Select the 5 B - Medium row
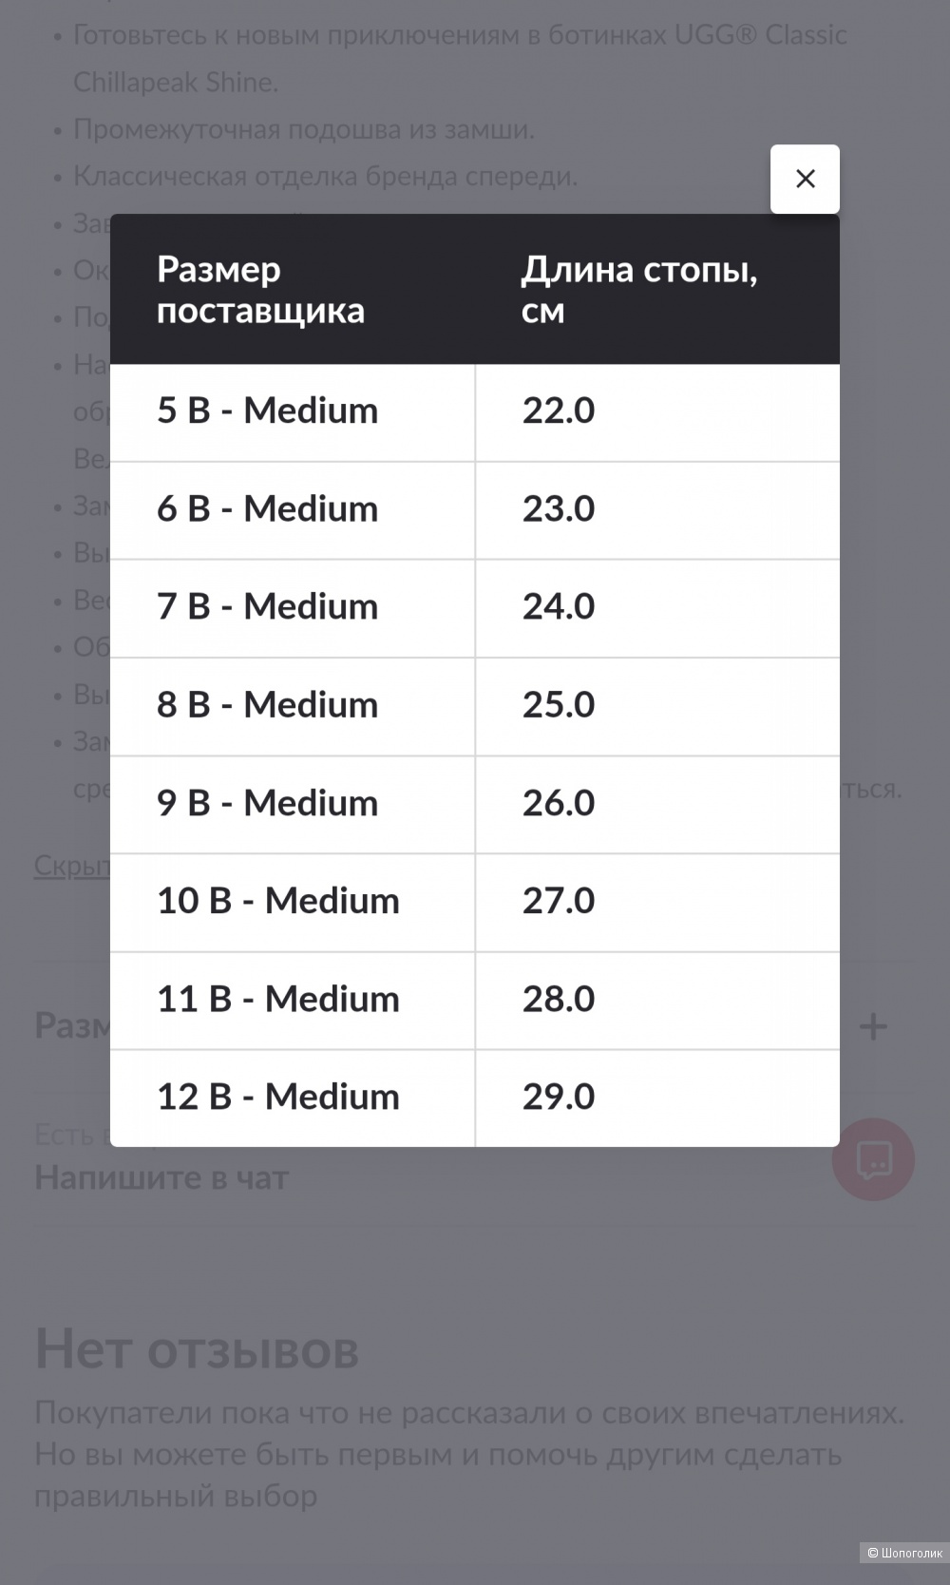Viewport: 950px width, 1585px height. pyautogui.click(x=475, y=412)
